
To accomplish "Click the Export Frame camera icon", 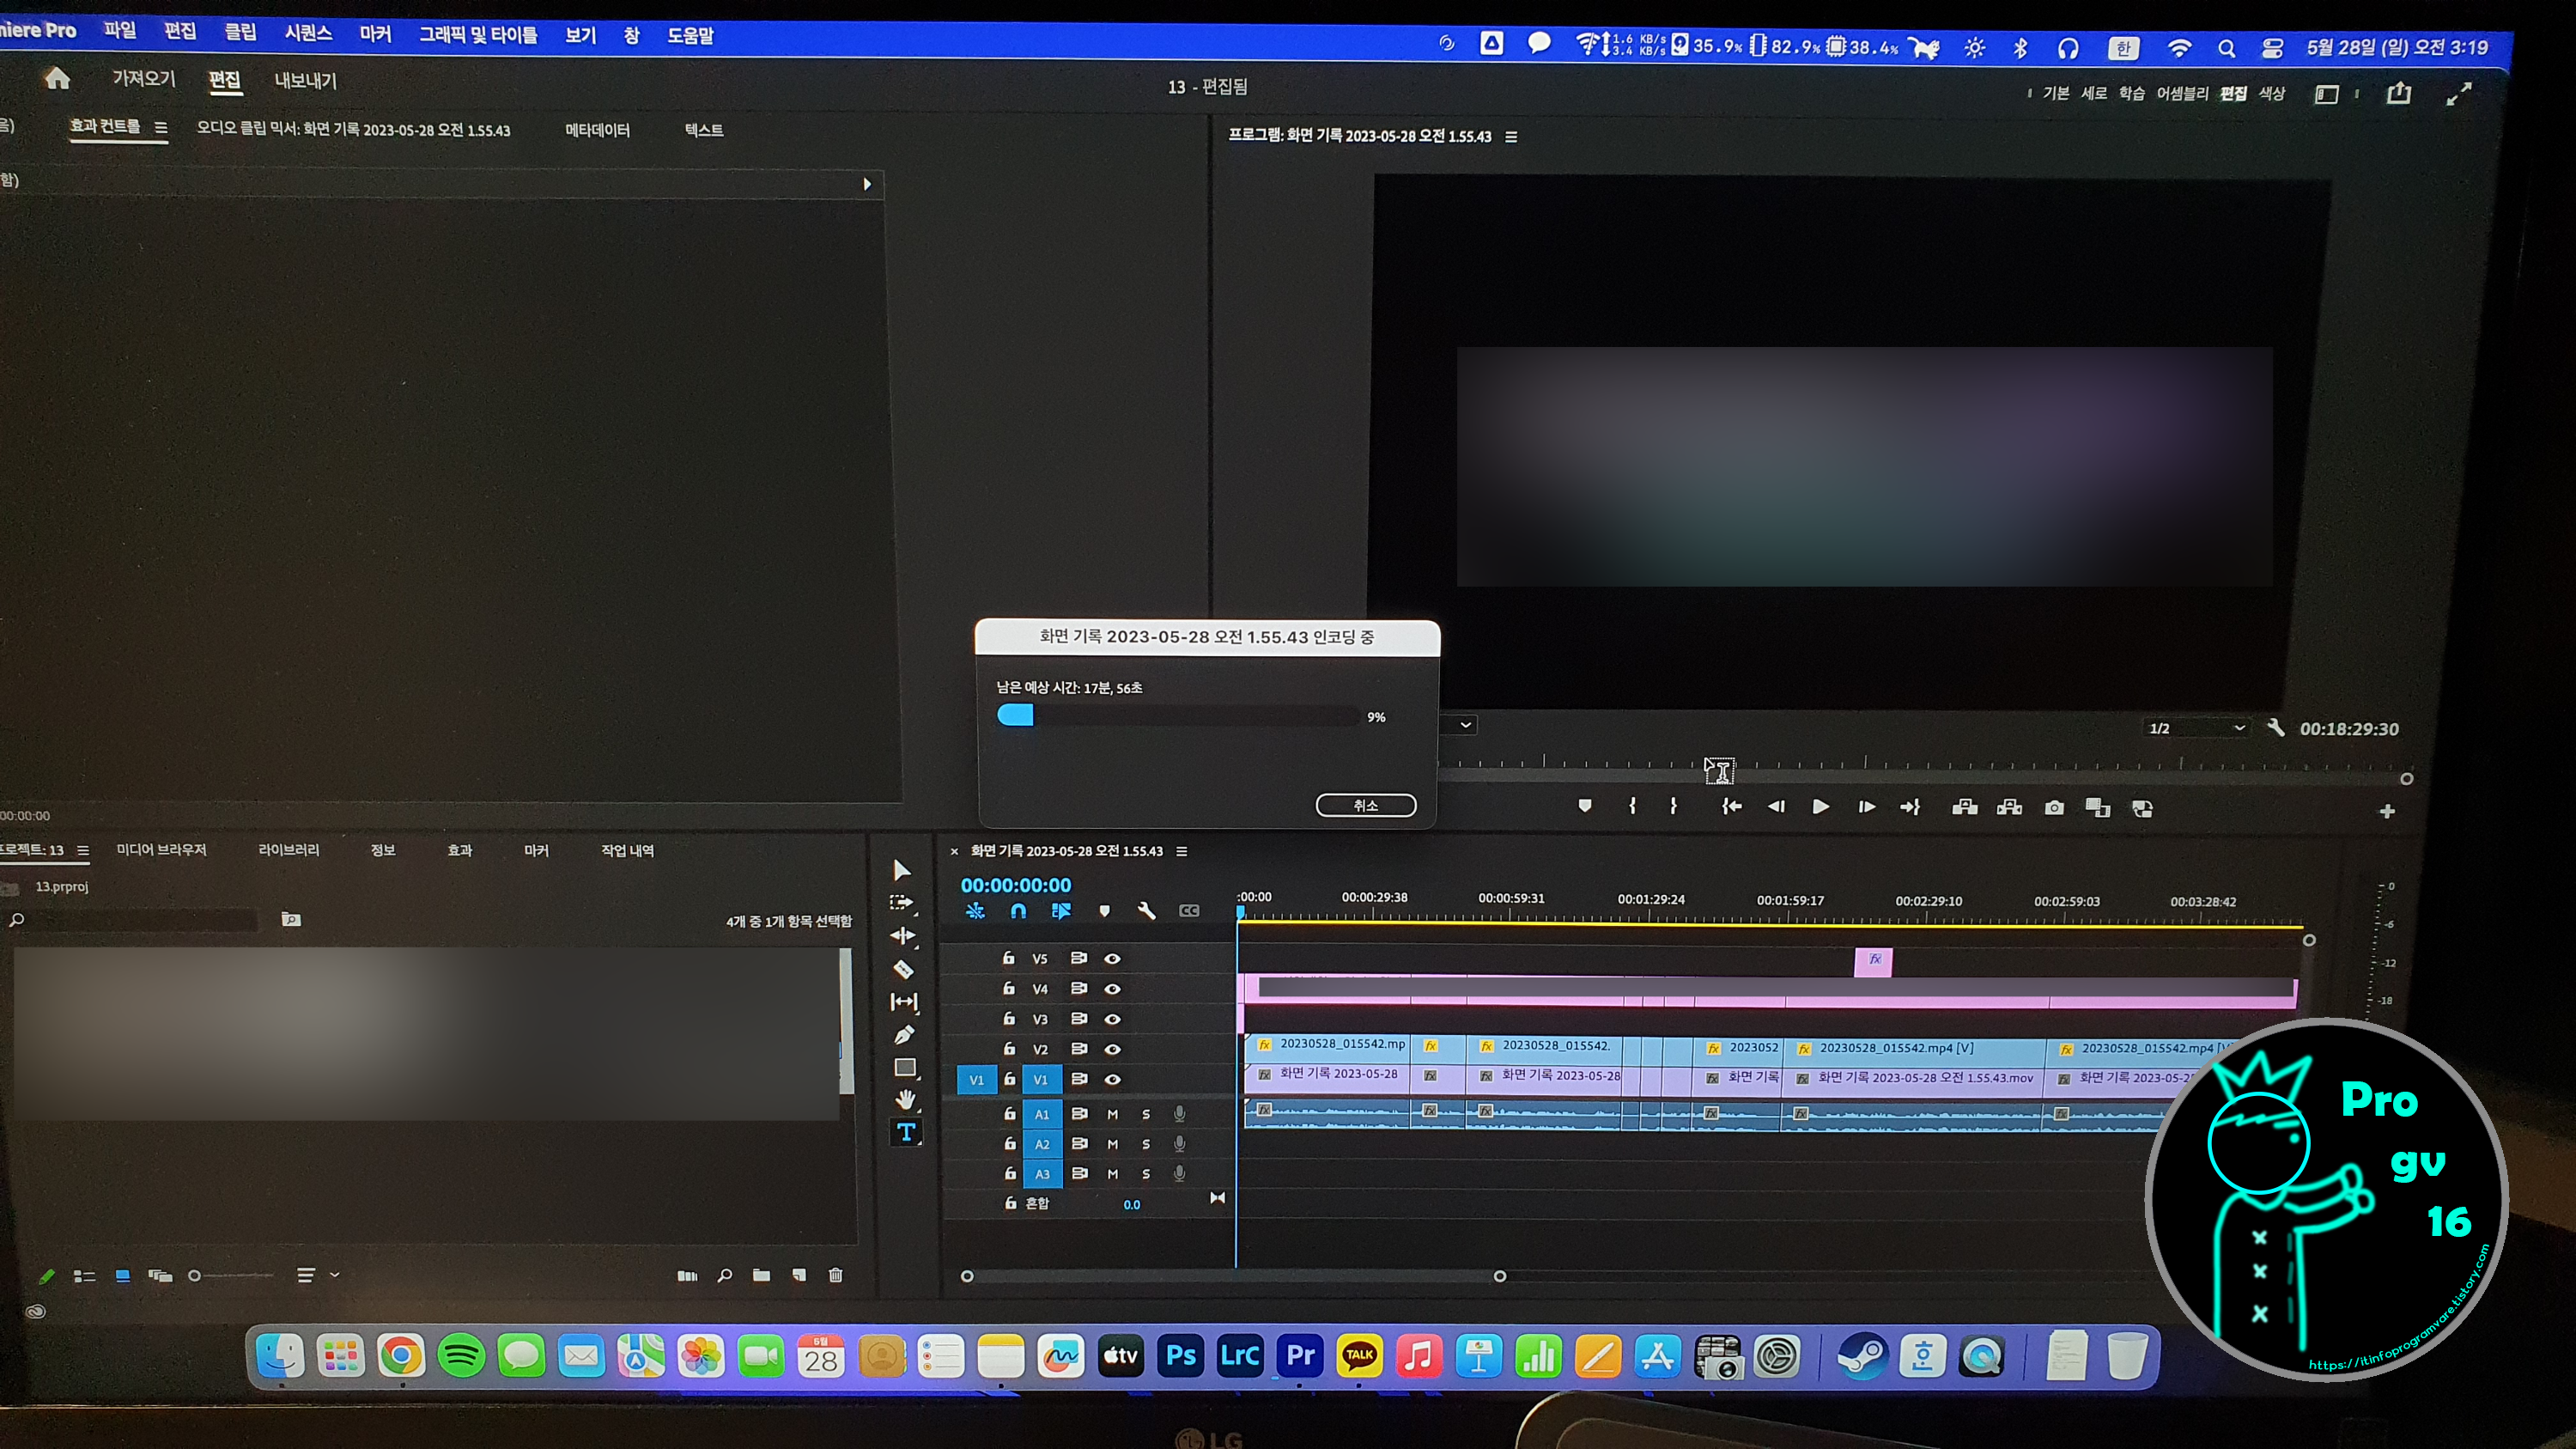I will click(2054, 808).
